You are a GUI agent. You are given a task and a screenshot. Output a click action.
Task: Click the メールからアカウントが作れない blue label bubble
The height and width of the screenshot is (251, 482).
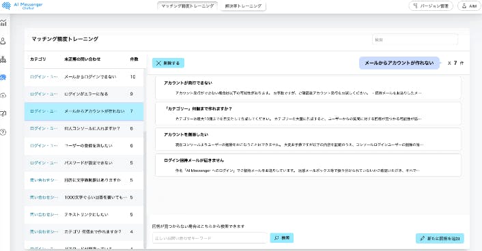[x=399, y=63]
